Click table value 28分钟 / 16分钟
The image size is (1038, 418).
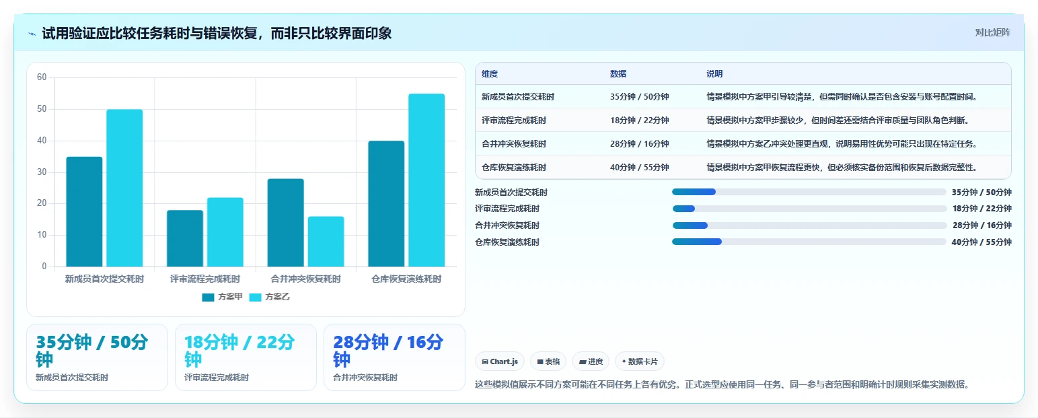[x=640, y=143]
